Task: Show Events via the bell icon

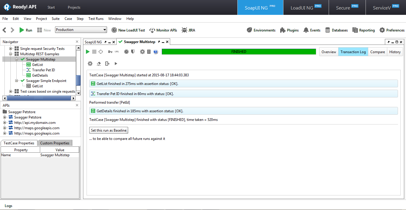Action: (x=312, y=30)
